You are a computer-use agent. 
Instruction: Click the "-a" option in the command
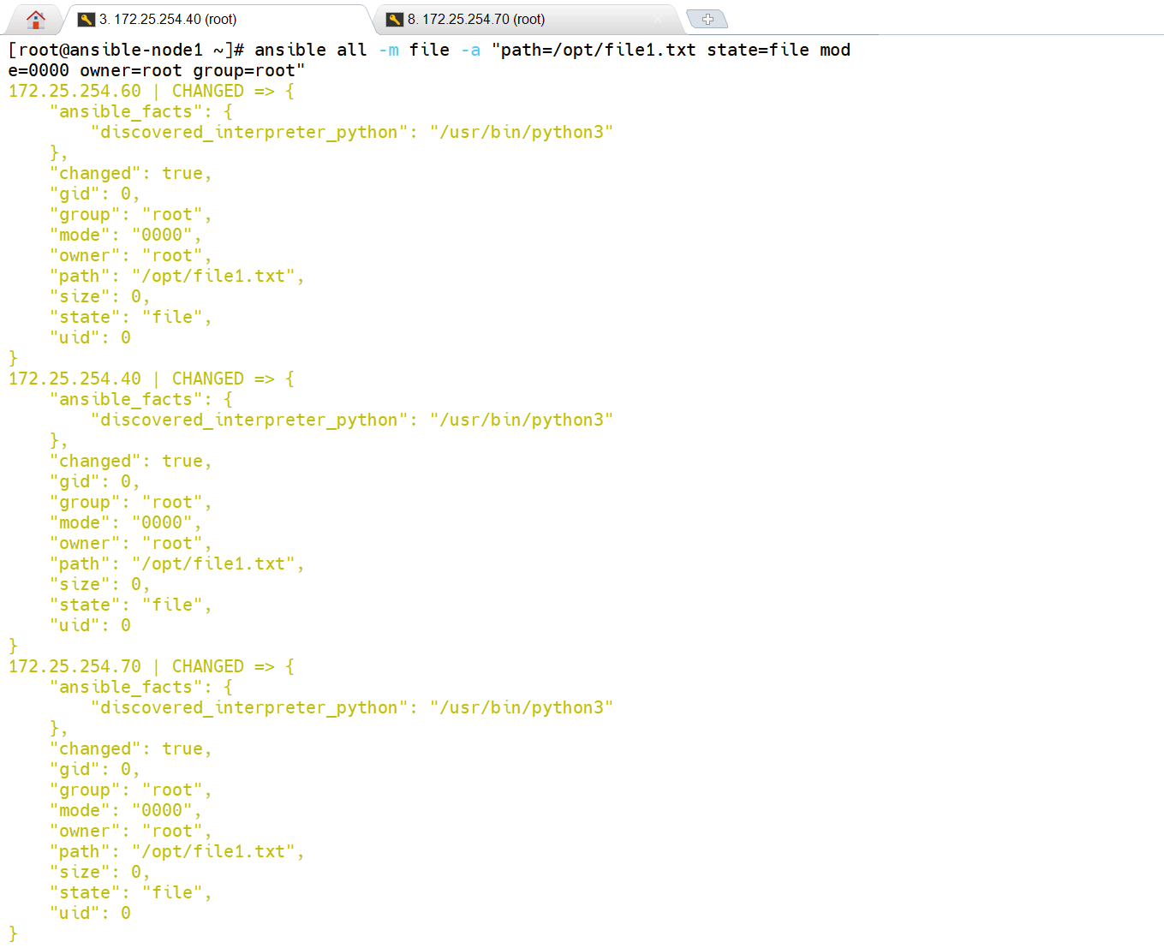click(x=470, y=50)
